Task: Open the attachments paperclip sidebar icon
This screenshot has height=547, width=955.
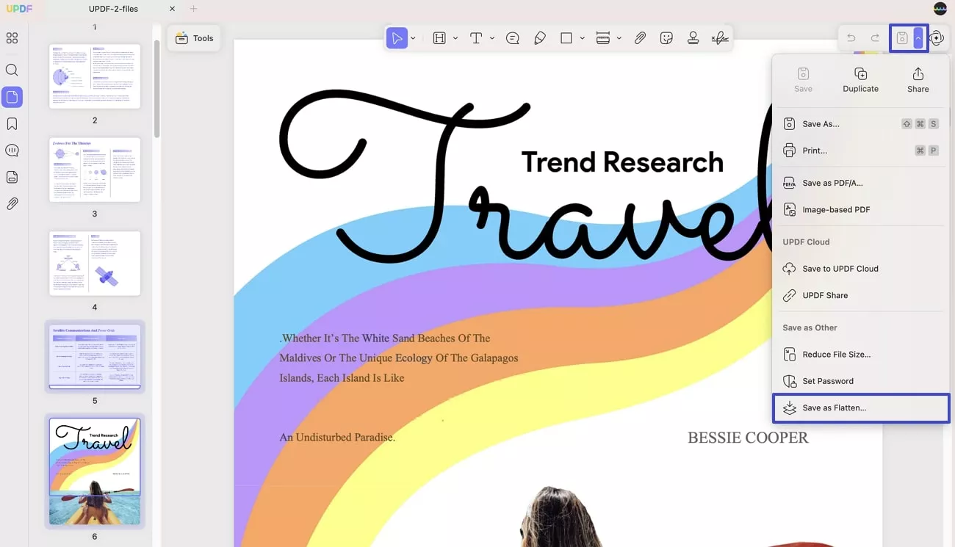Action: click(x=12, y=204)
